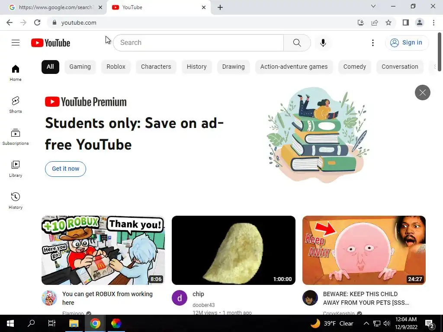Image resolution: width=443 pixels, height=332 pixels.
Task: Dismiss the YouTube Premium banner
Action: [422, 93]
